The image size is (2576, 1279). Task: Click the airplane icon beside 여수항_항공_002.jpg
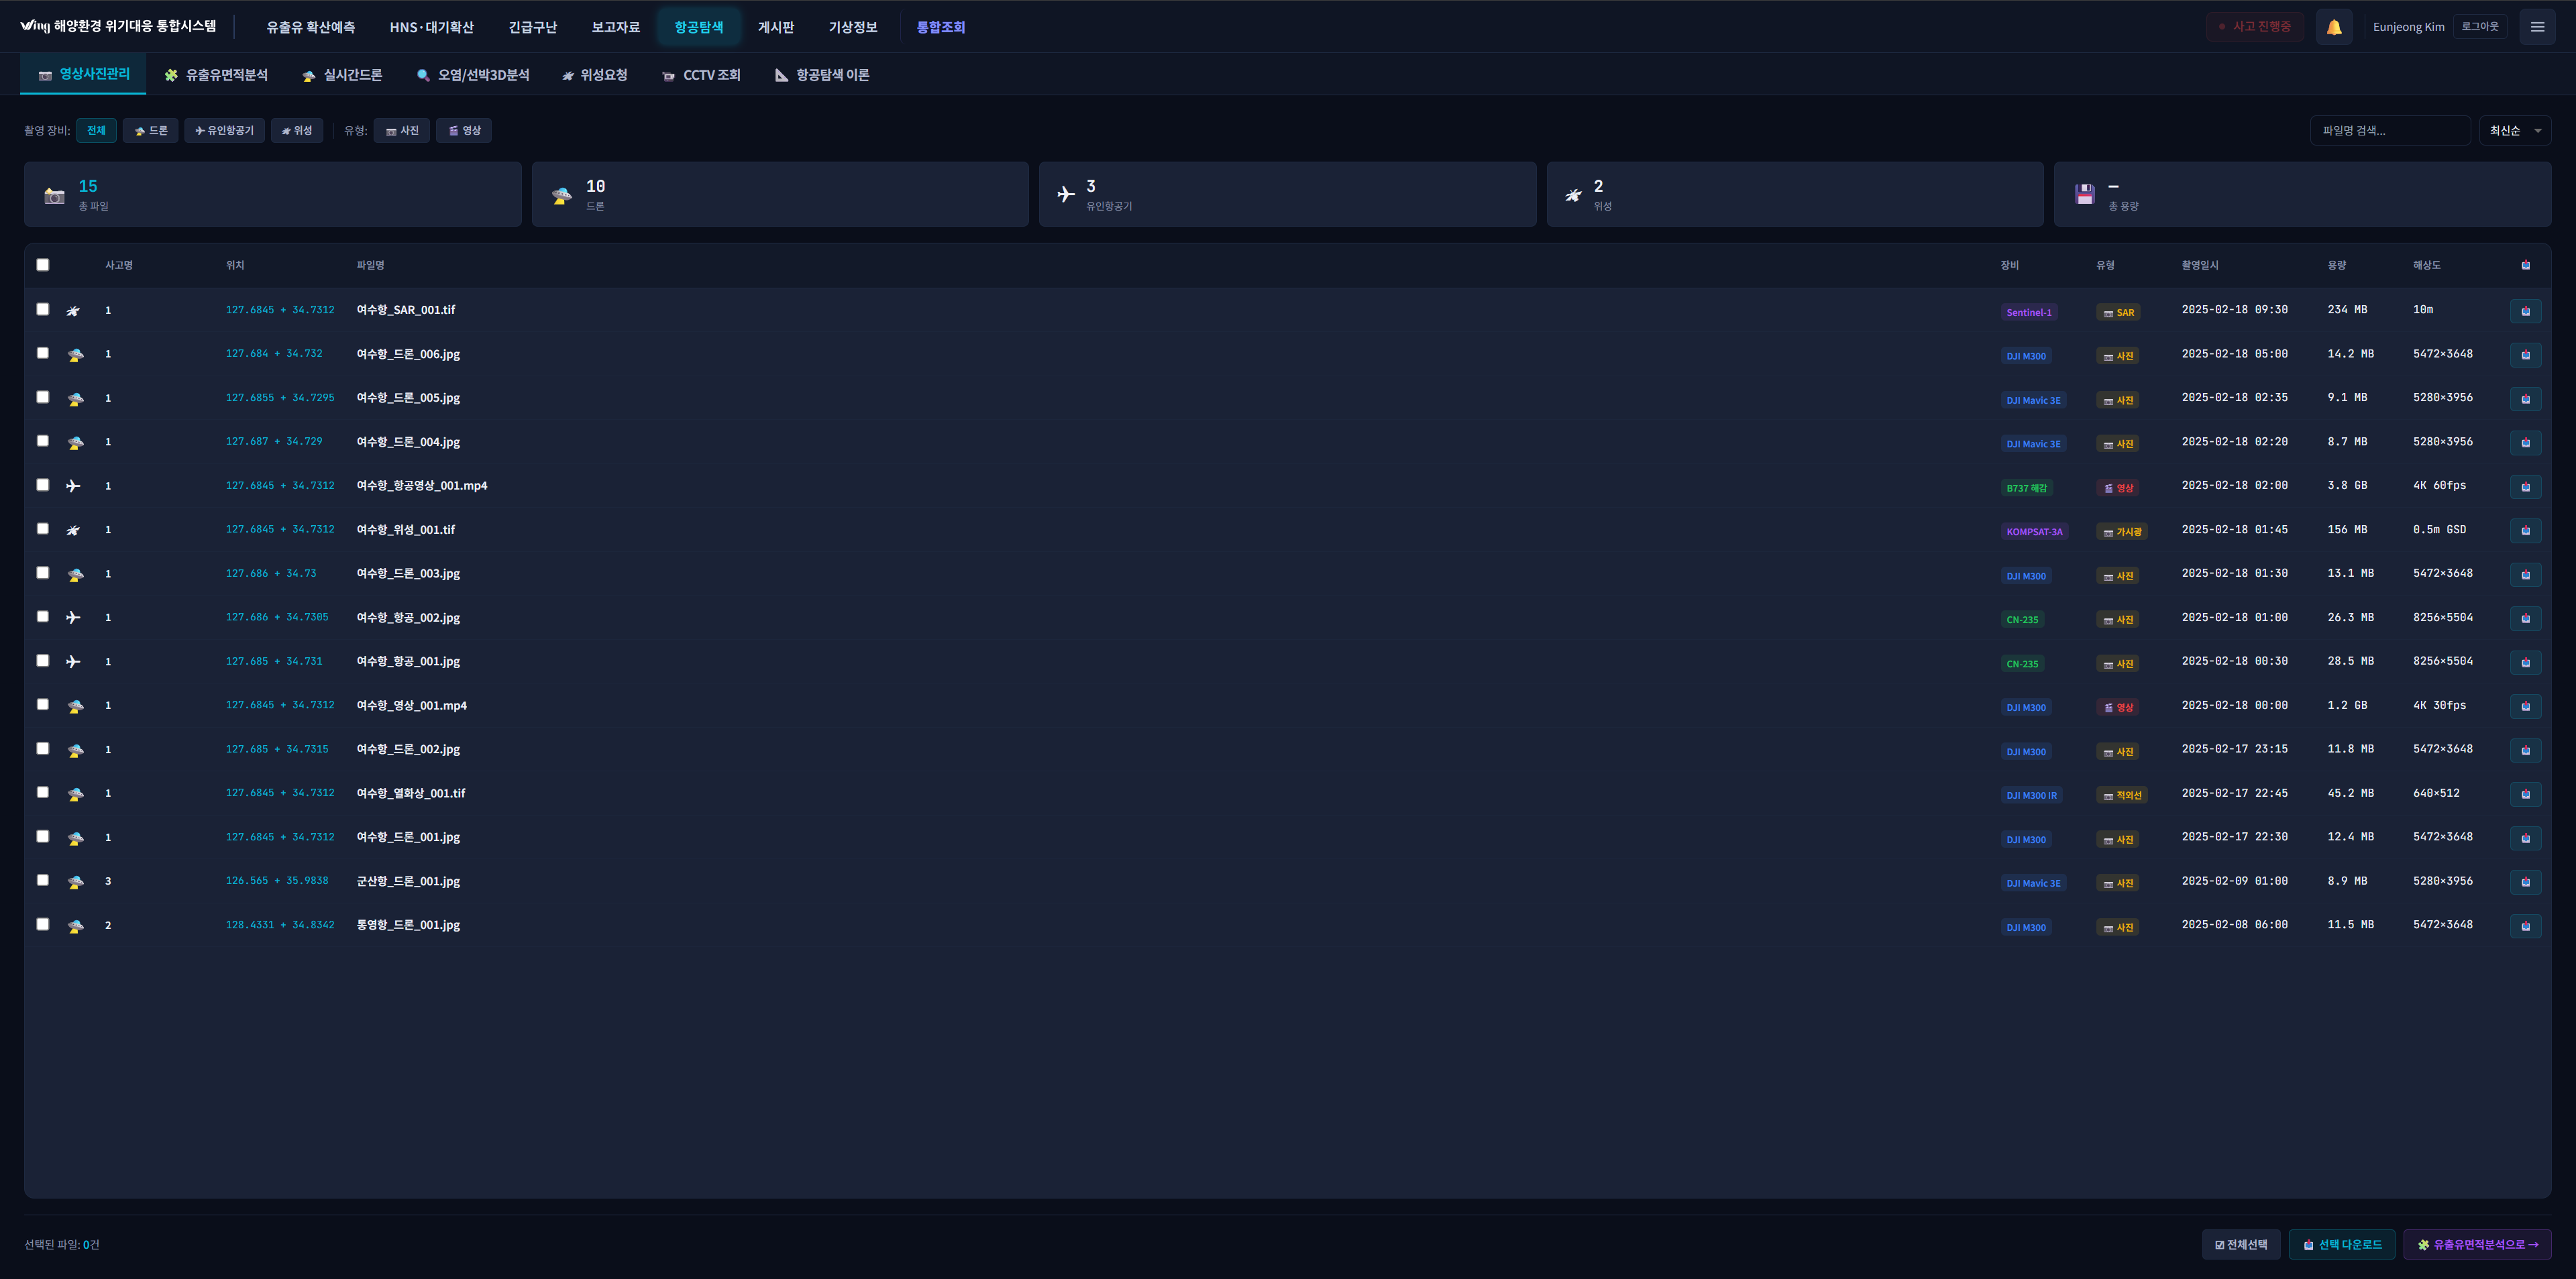(x=73, y=618)
